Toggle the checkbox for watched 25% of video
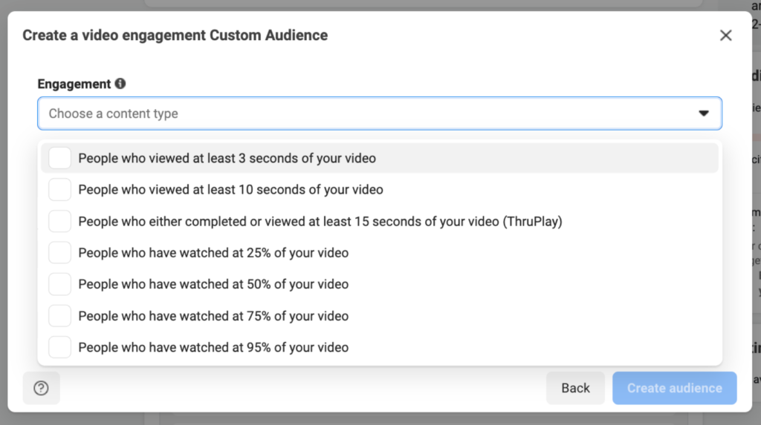 click(x=59, y=253)
